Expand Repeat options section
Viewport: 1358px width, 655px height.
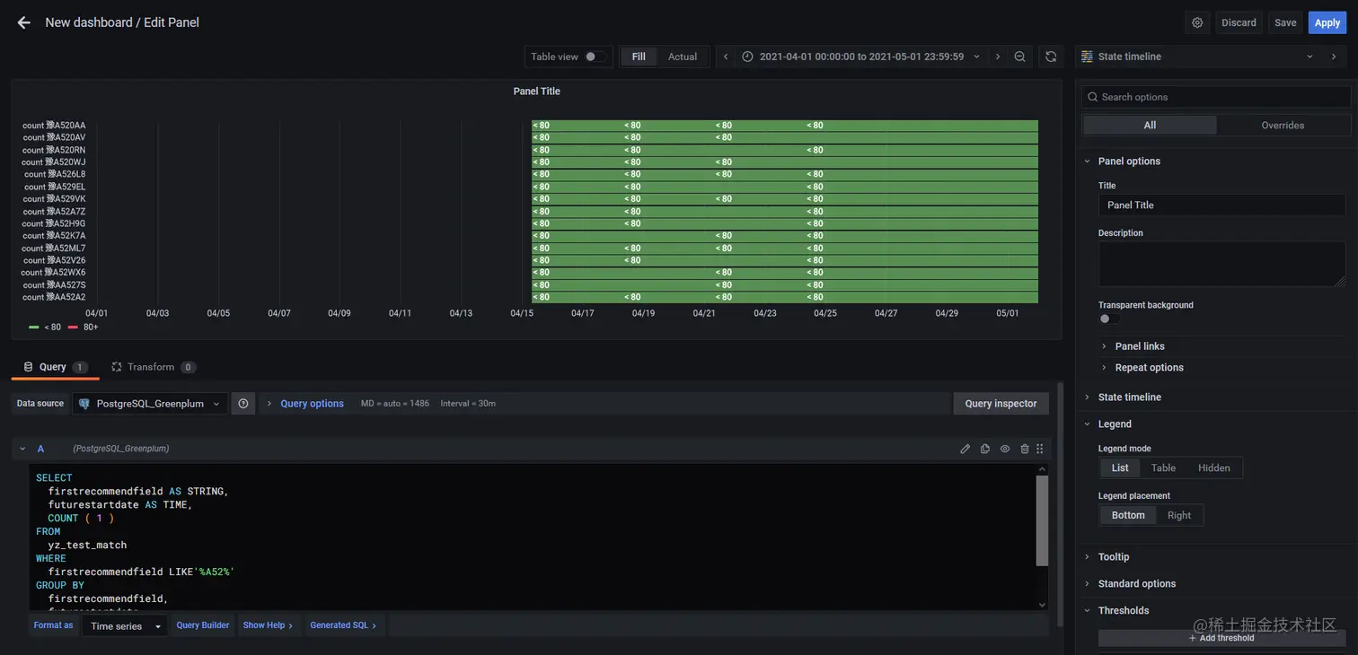tap(1149, 368)
